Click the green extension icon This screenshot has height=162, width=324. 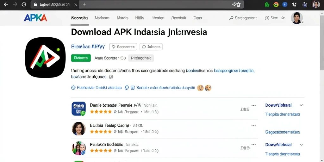coord(267,4)
